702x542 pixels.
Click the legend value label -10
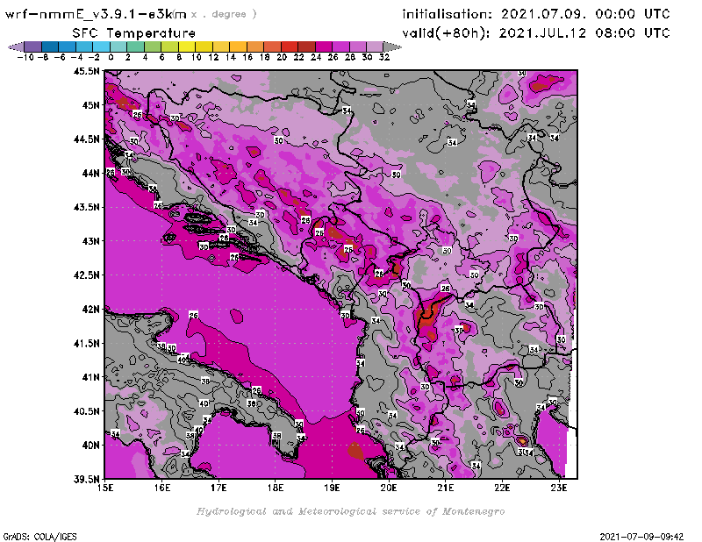tap(25, 57)
